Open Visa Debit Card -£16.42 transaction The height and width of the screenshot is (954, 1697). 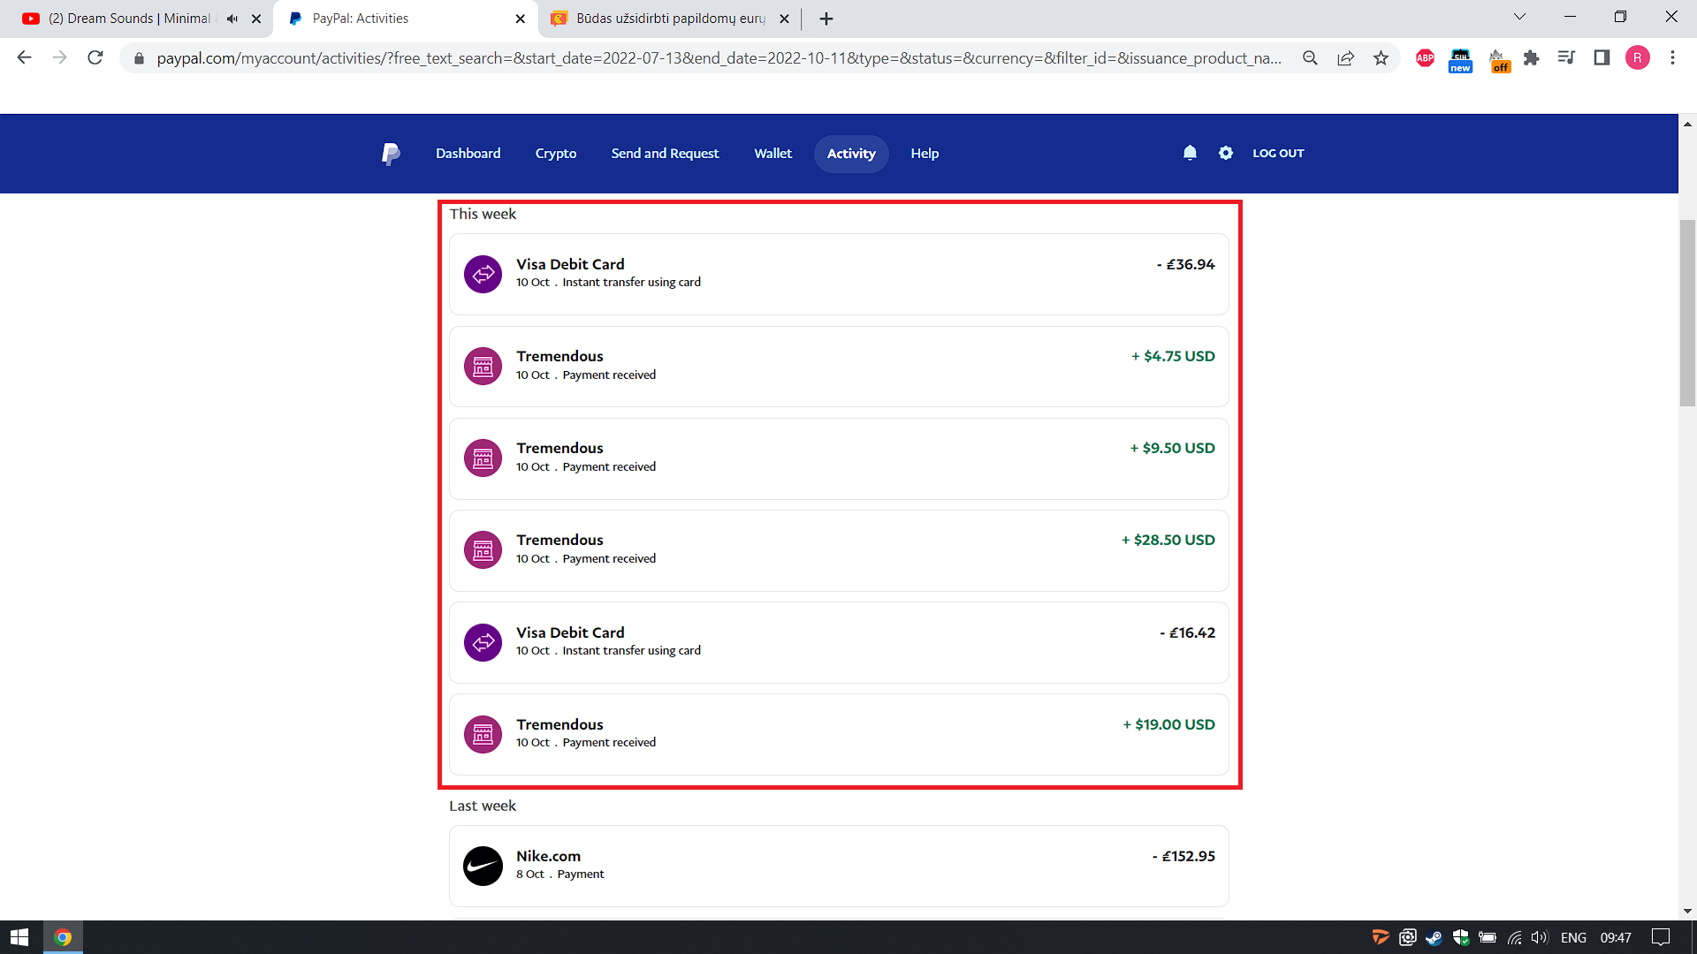click(x=839, y=642)
